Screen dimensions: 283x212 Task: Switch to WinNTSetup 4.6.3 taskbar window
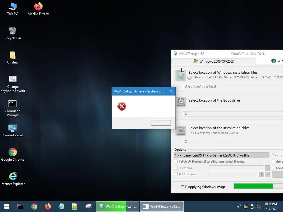tap(117, 206)
